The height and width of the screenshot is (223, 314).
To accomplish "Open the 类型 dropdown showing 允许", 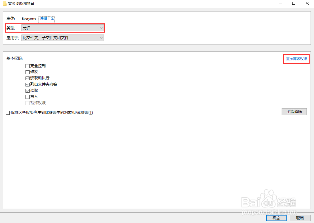I will (x=62, y=28).
